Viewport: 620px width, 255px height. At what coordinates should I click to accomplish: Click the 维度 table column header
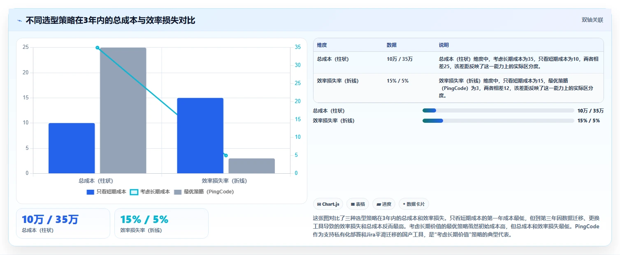pyautogui.click(x=322, y=45)
